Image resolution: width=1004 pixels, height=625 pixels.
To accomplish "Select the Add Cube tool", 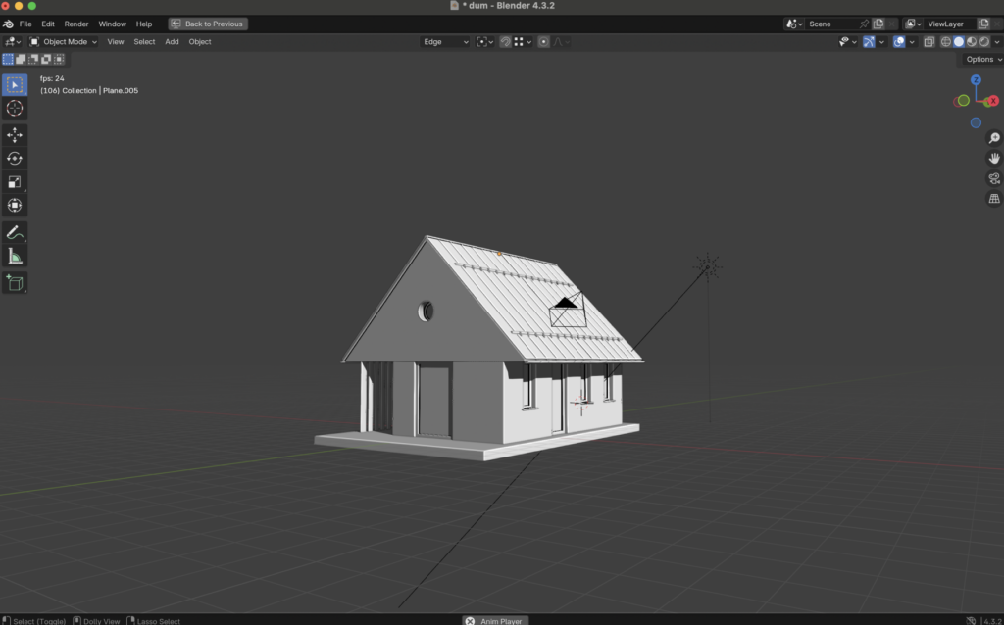I will click(14, 283).
